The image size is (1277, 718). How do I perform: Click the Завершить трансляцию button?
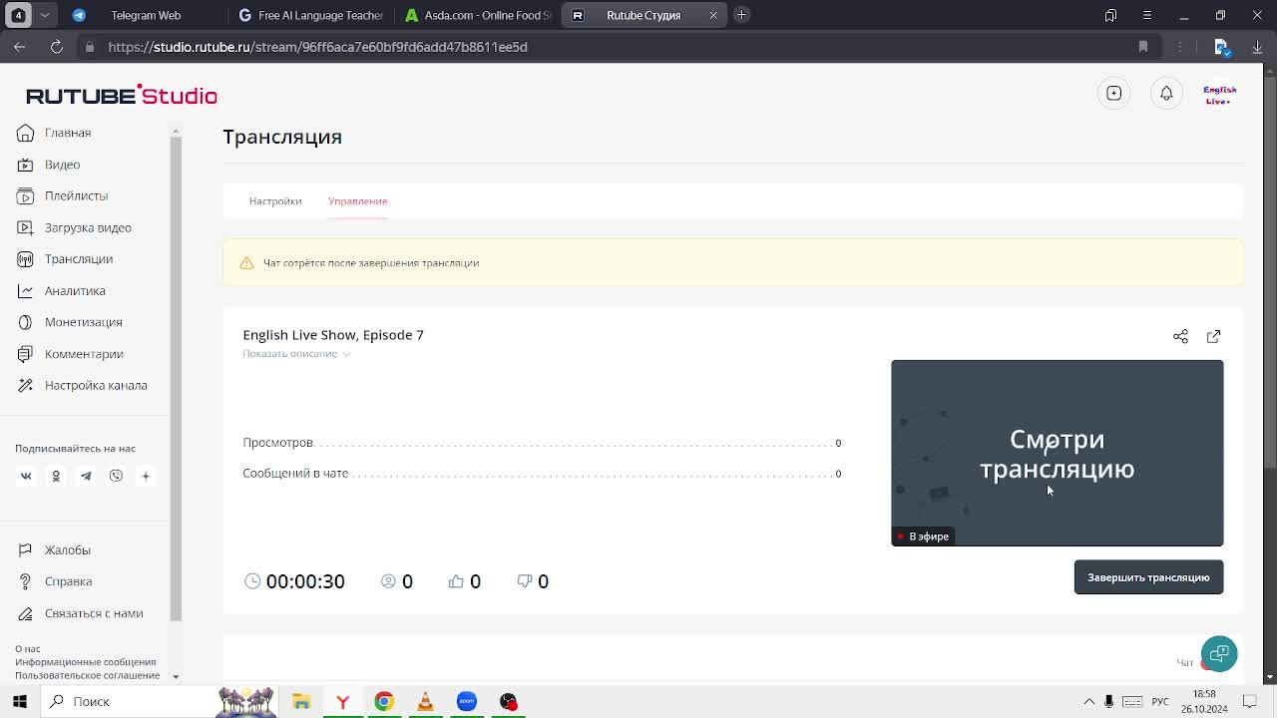click(x=1148, y=577)
